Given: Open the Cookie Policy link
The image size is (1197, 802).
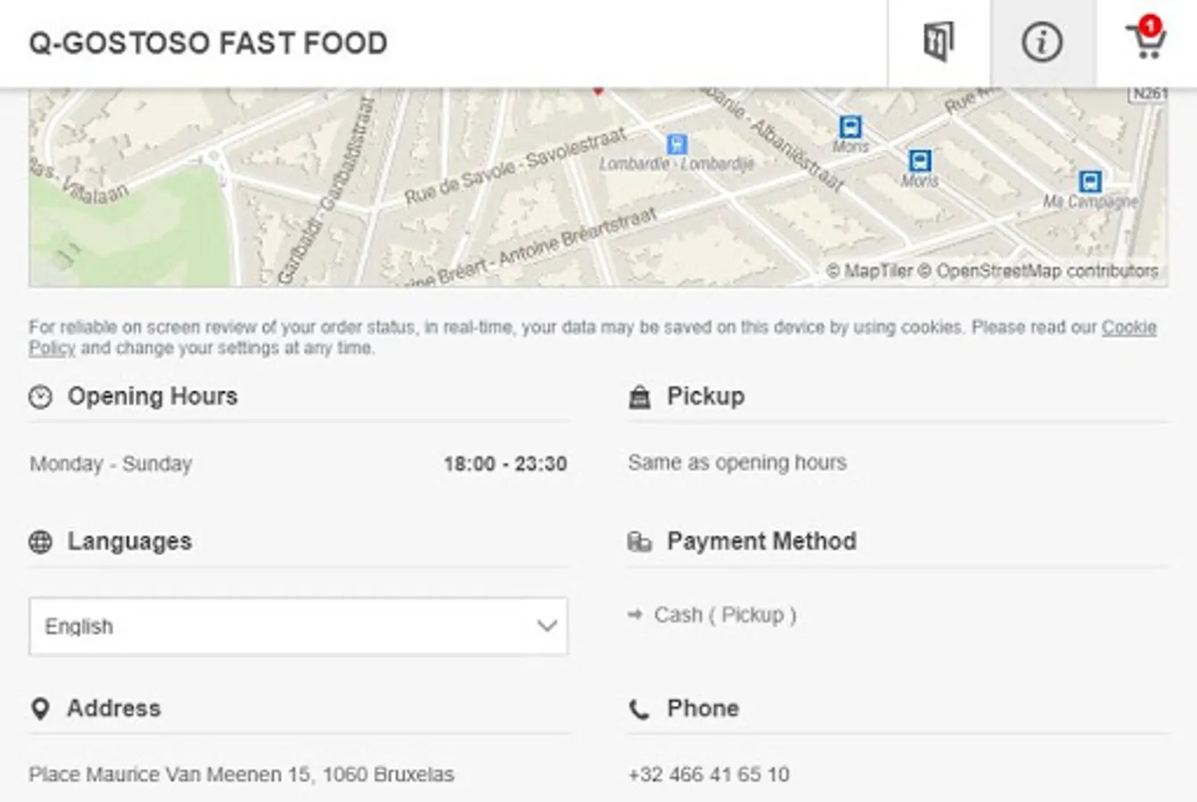Looking at the screenshot, I should 1128,327.
